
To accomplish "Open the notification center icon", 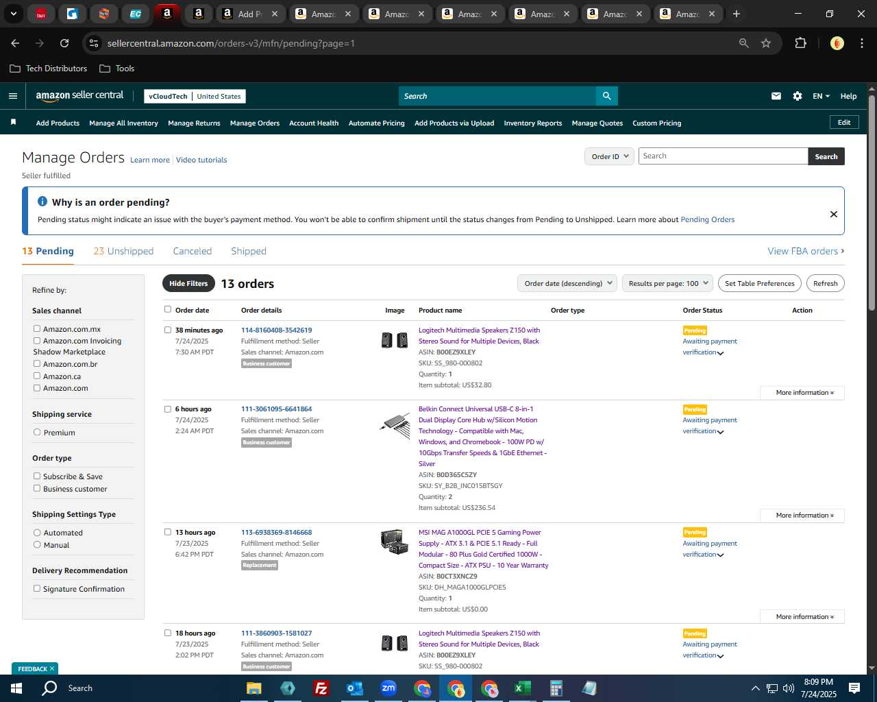I will [x=854, y=688].
